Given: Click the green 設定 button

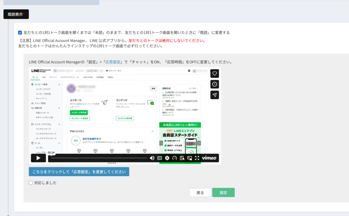Looking at the screenshot, I should point(224,192).
